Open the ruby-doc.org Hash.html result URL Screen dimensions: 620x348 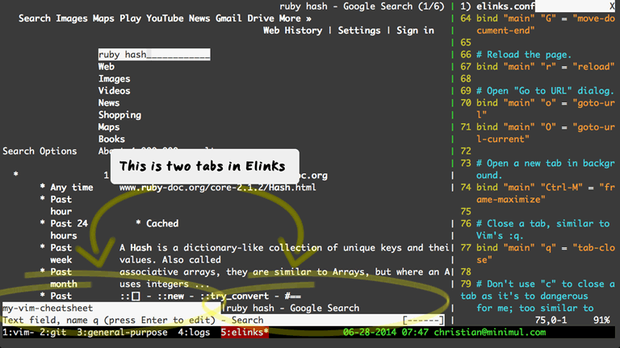pyautogui.click(x=217, y=188)
